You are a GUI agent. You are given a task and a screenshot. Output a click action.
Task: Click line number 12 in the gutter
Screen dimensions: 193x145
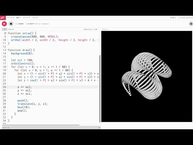point(4,47)
